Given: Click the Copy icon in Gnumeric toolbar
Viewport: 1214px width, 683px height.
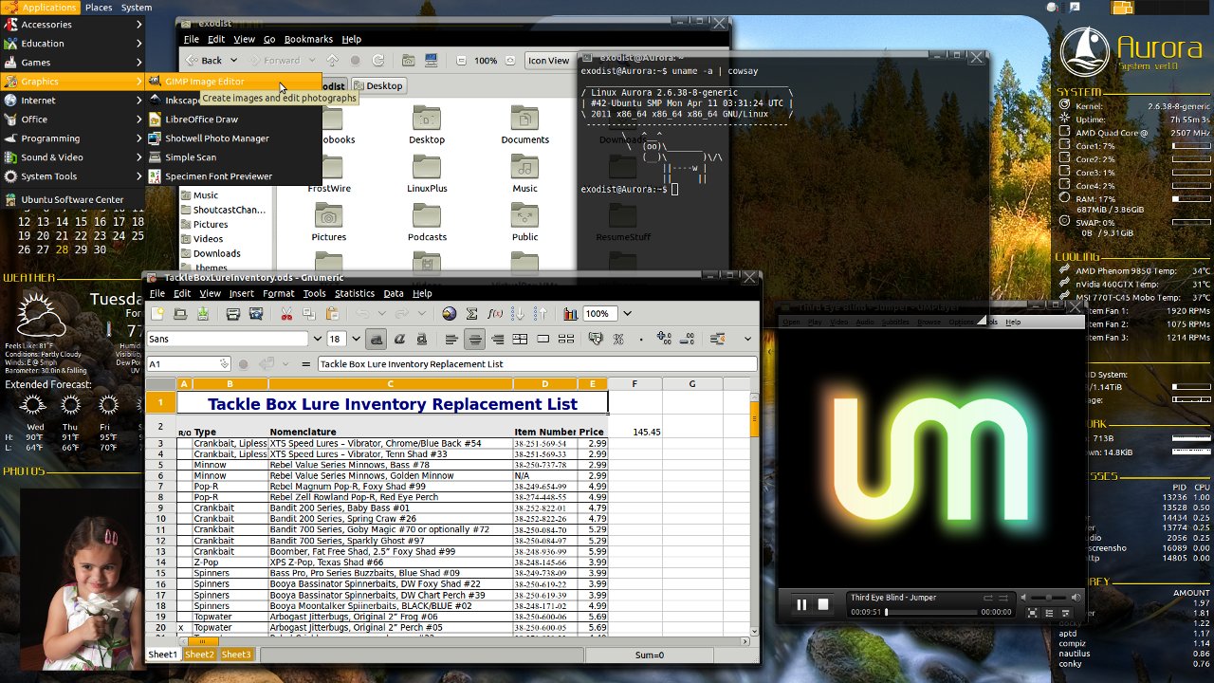Looking at the screenshot, I should pyautogui.click(x=307, y=314).
